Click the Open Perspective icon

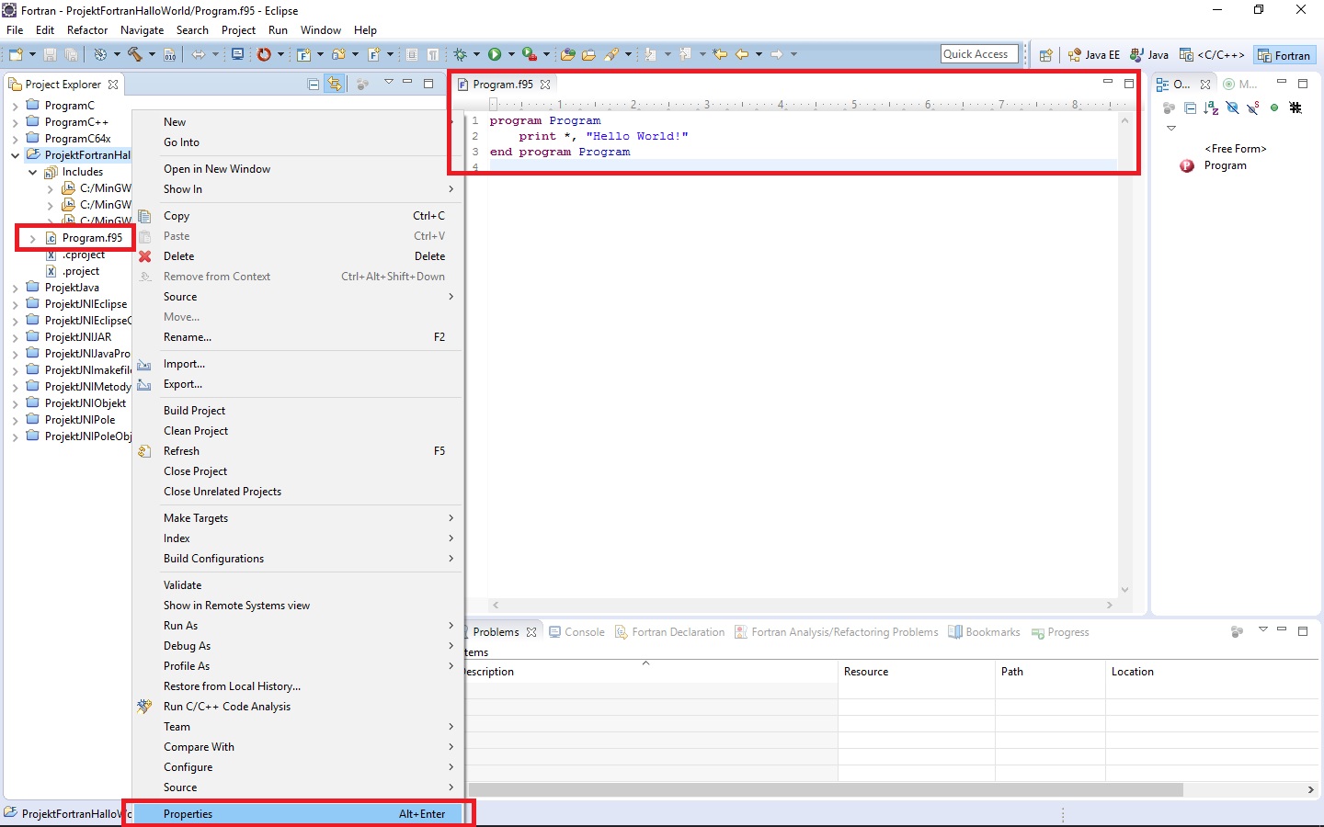[1045, 55]
